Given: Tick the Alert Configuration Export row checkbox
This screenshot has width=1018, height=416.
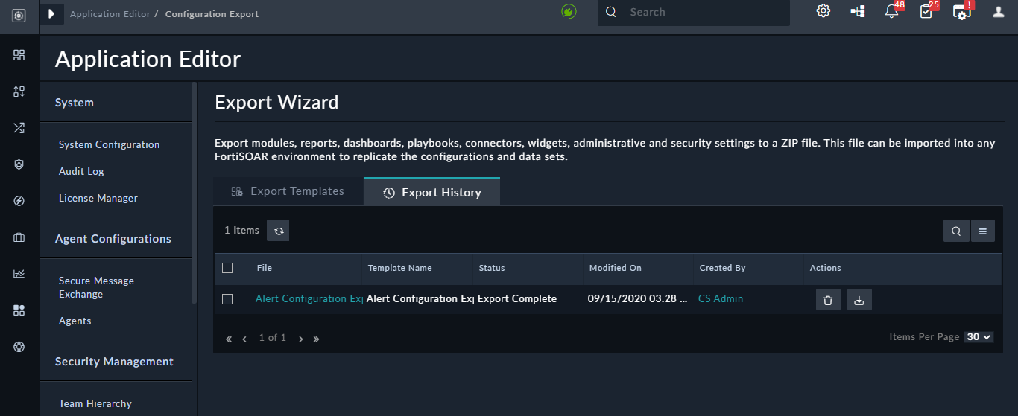Looking at the screenshot, I should tap(227, 299).
